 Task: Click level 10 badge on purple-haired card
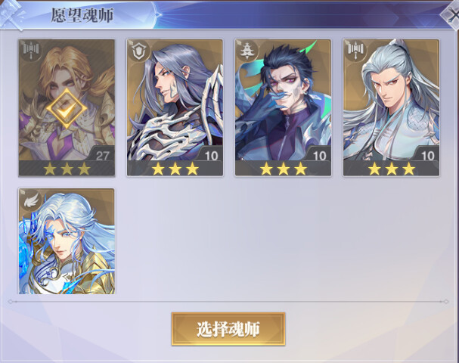pyautogui.click(x=211, y=155)
